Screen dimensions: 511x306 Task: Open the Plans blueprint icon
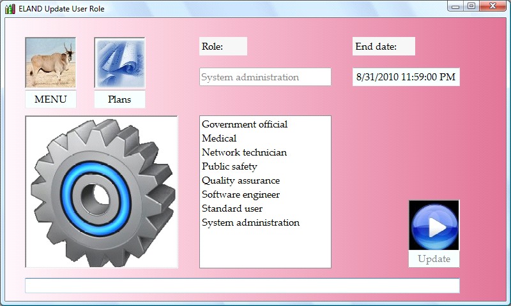pyautogui.click(x=119, y=62)
